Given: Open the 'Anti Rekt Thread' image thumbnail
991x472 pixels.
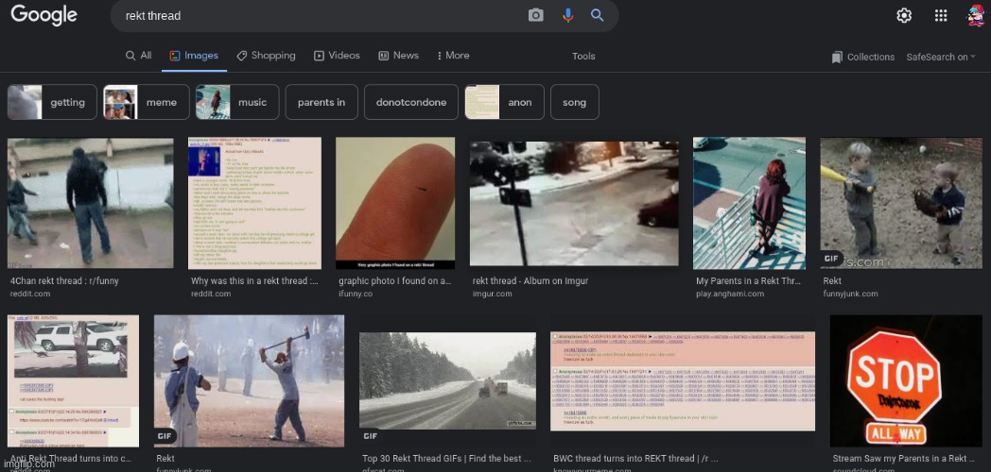Looking at the screenshot, I should tap(73, 381).
